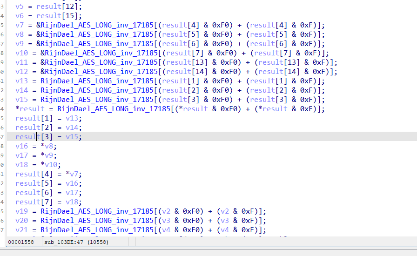Screen dimensions: 417x256
Task: Click RijnDael_AES_LONG_inv_17185 in the v8 assignment line
Action: [x=97, y=34]
